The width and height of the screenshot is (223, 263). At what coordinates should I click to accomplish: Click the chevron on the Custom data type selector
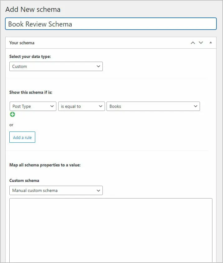(x=98, y=66)
